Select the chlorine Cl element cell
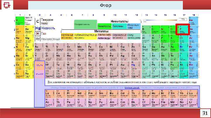Image resolution: width=211 pixels, height=118 pixels. coord(183,38)
